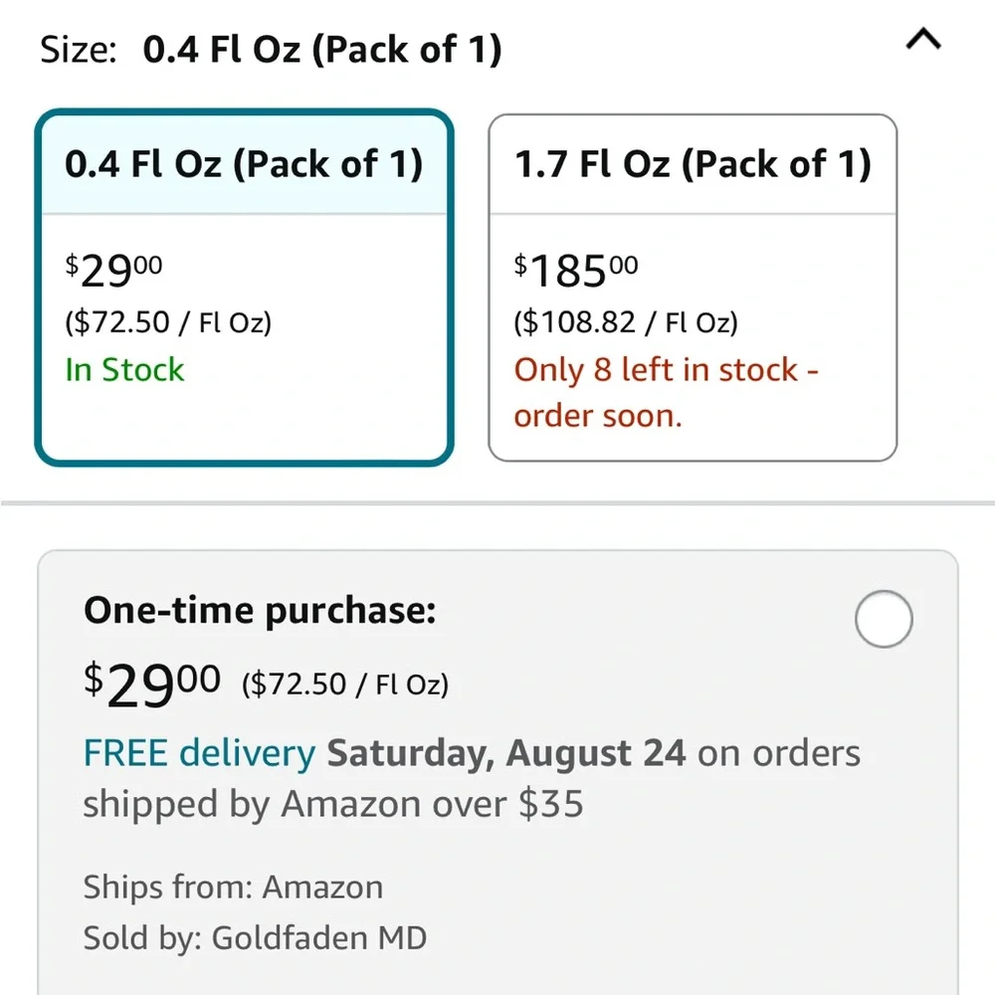This screenshot has width=995, height=995.
Task: Select the 0.4 Fl Oz size option
Action: pyautogui.click(x=245, y=288)
